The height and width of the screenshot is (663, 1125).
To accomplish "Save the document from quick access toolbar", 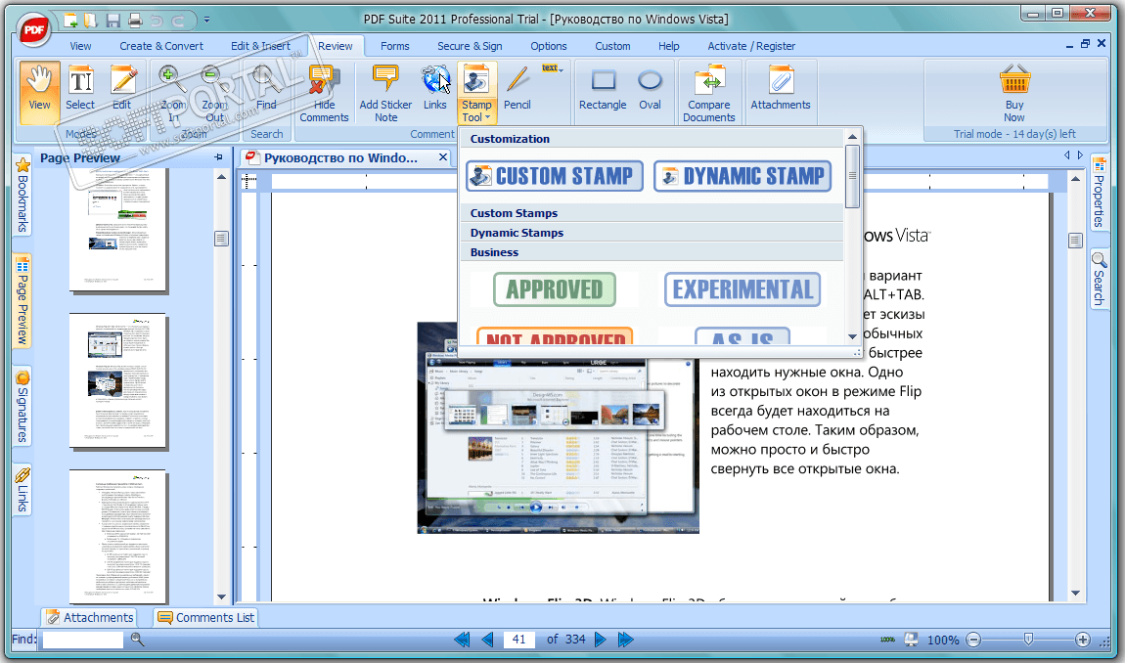I will pyautogui.click(x=113, y=21).
